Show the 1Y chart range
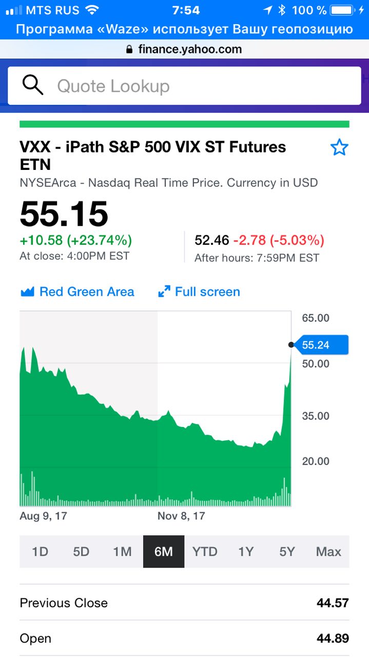The height and width of the screenshot is (657, 369). [x=246, y=552]
